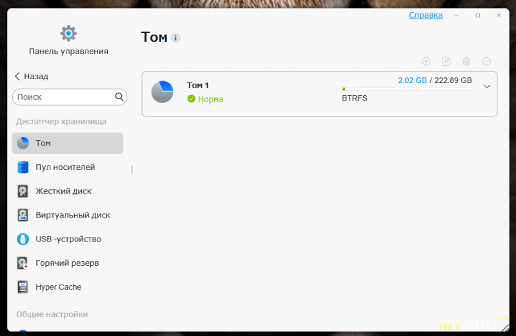Select Пул носителей in the sidebar
Screen dimensions: 516x336
click(x=64, y=167)
